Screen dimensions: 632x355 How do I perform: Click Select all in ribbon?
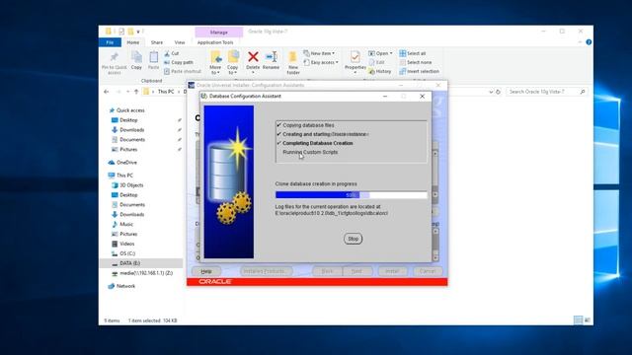(413, 53)
